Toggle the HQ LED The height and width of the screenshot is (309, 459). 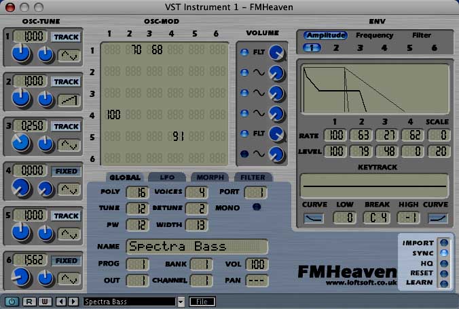tap(444, 264)
